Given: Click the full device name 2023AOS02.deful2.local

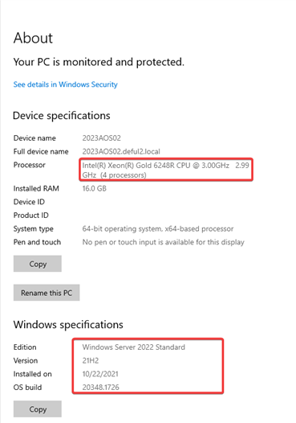Looking at the screenshot, I should point(121,151).
